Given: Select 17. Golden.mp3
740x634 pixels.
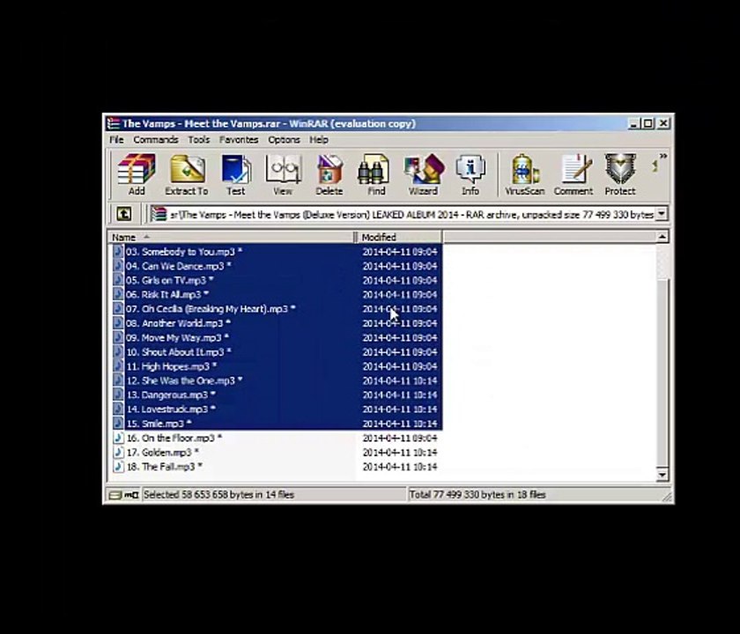Looking at the screenshot, I should [x=277, y=453].
